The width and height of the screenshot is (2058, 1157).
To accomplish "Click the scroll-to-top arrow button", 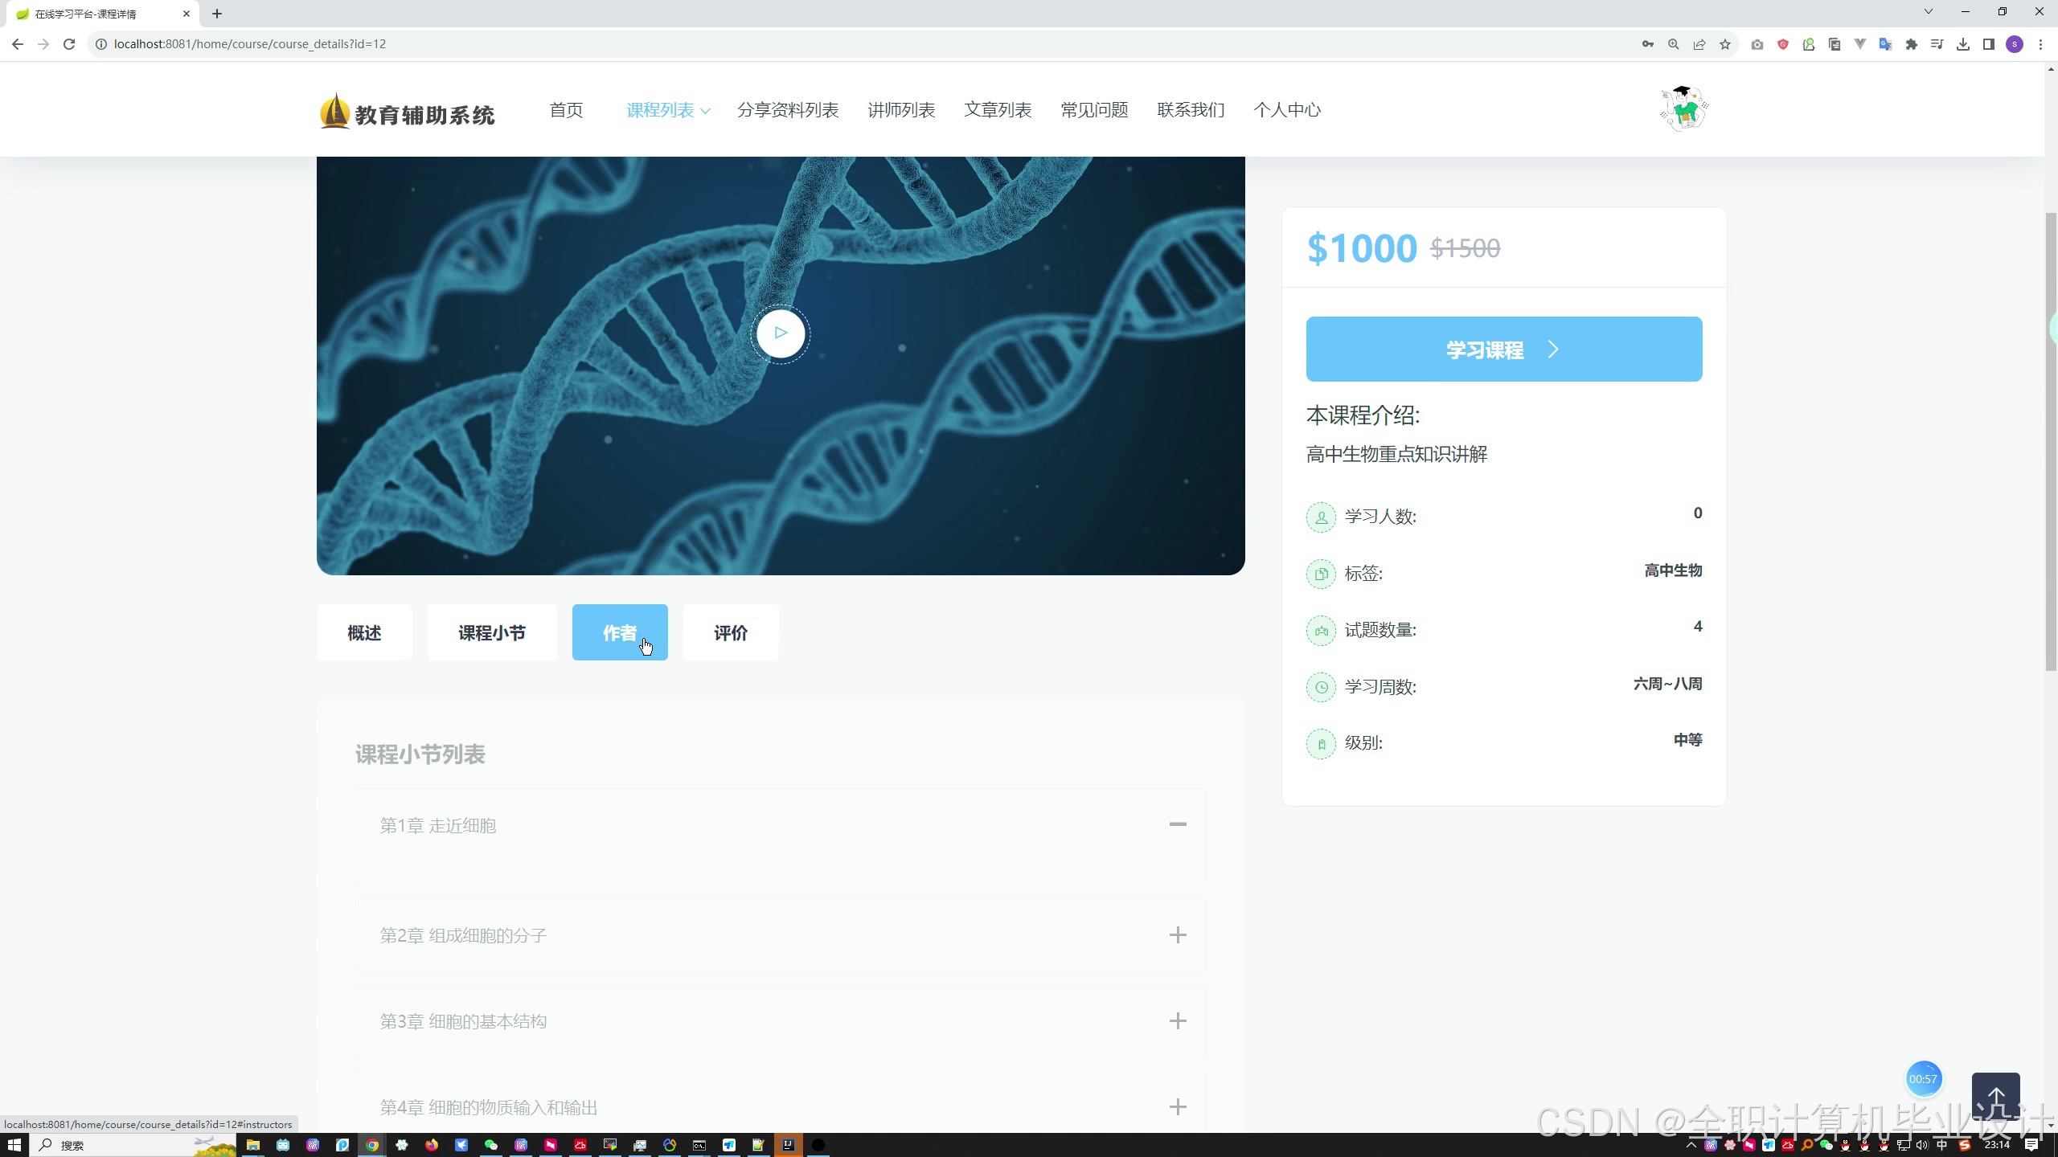I will 1995,1098.
